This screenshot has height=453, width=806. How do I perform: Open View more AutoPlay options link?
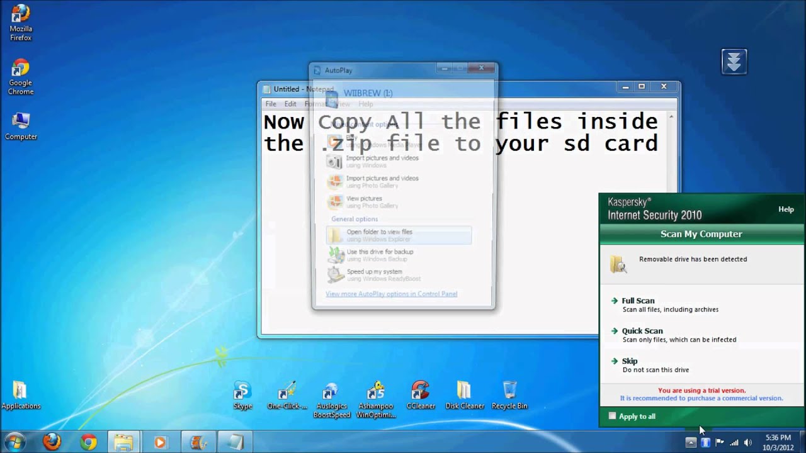[391, 294]
